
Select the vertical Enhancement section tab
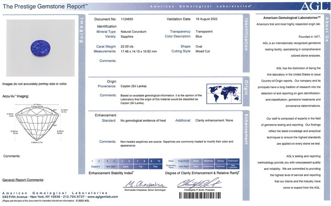pyautogui.click(x=246, y=129)
